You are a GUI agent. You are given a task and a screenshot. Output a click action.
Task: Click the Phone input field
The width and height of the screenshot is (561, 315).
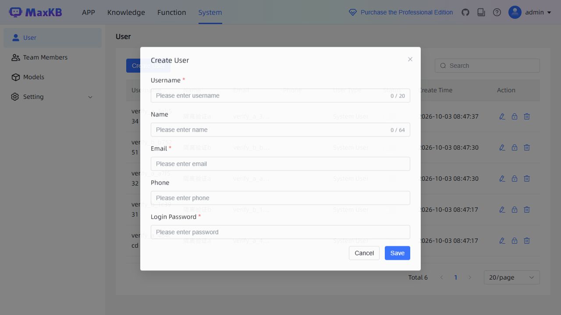click(280, 198)
